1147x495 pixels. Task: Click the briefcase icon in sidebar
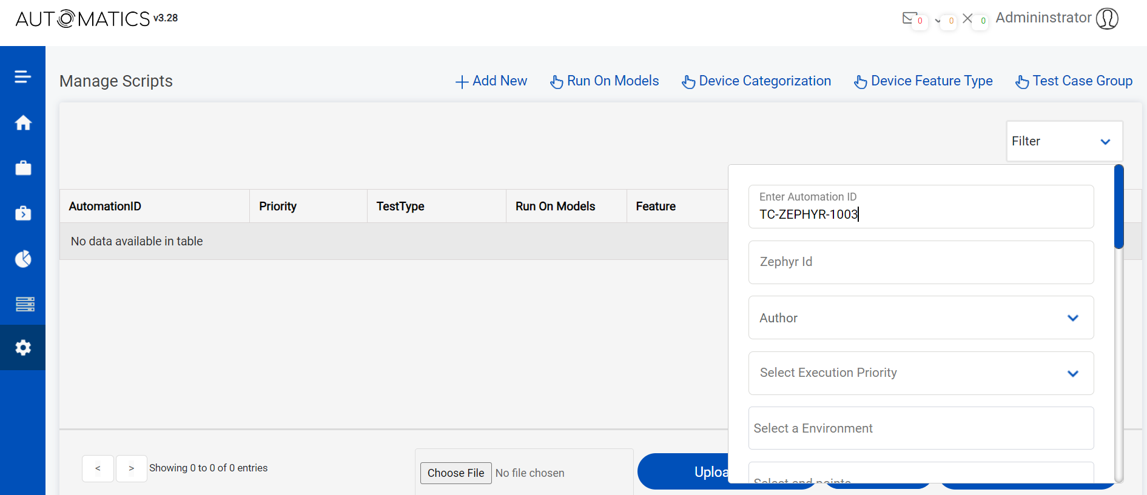[x=23, y=168]
